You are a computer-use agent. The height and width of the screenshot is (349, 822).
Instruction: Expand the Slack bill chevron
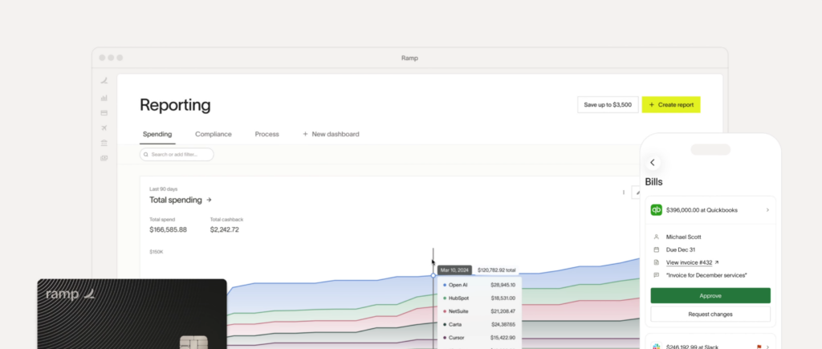pyautogui.click(x=767, y=347)
